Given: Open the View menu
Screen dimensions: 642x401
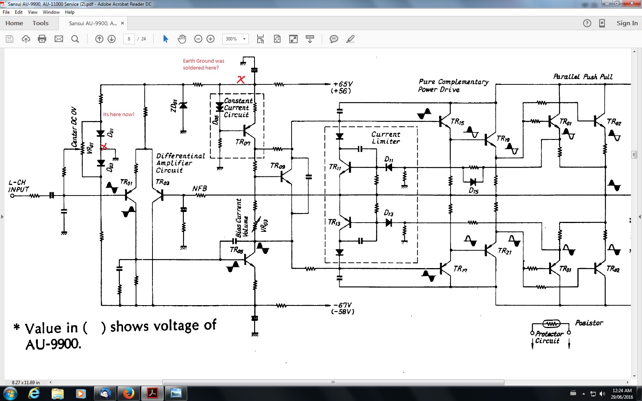Looking at the screenshot, I should pyautogui.click(x=33, y=12).
